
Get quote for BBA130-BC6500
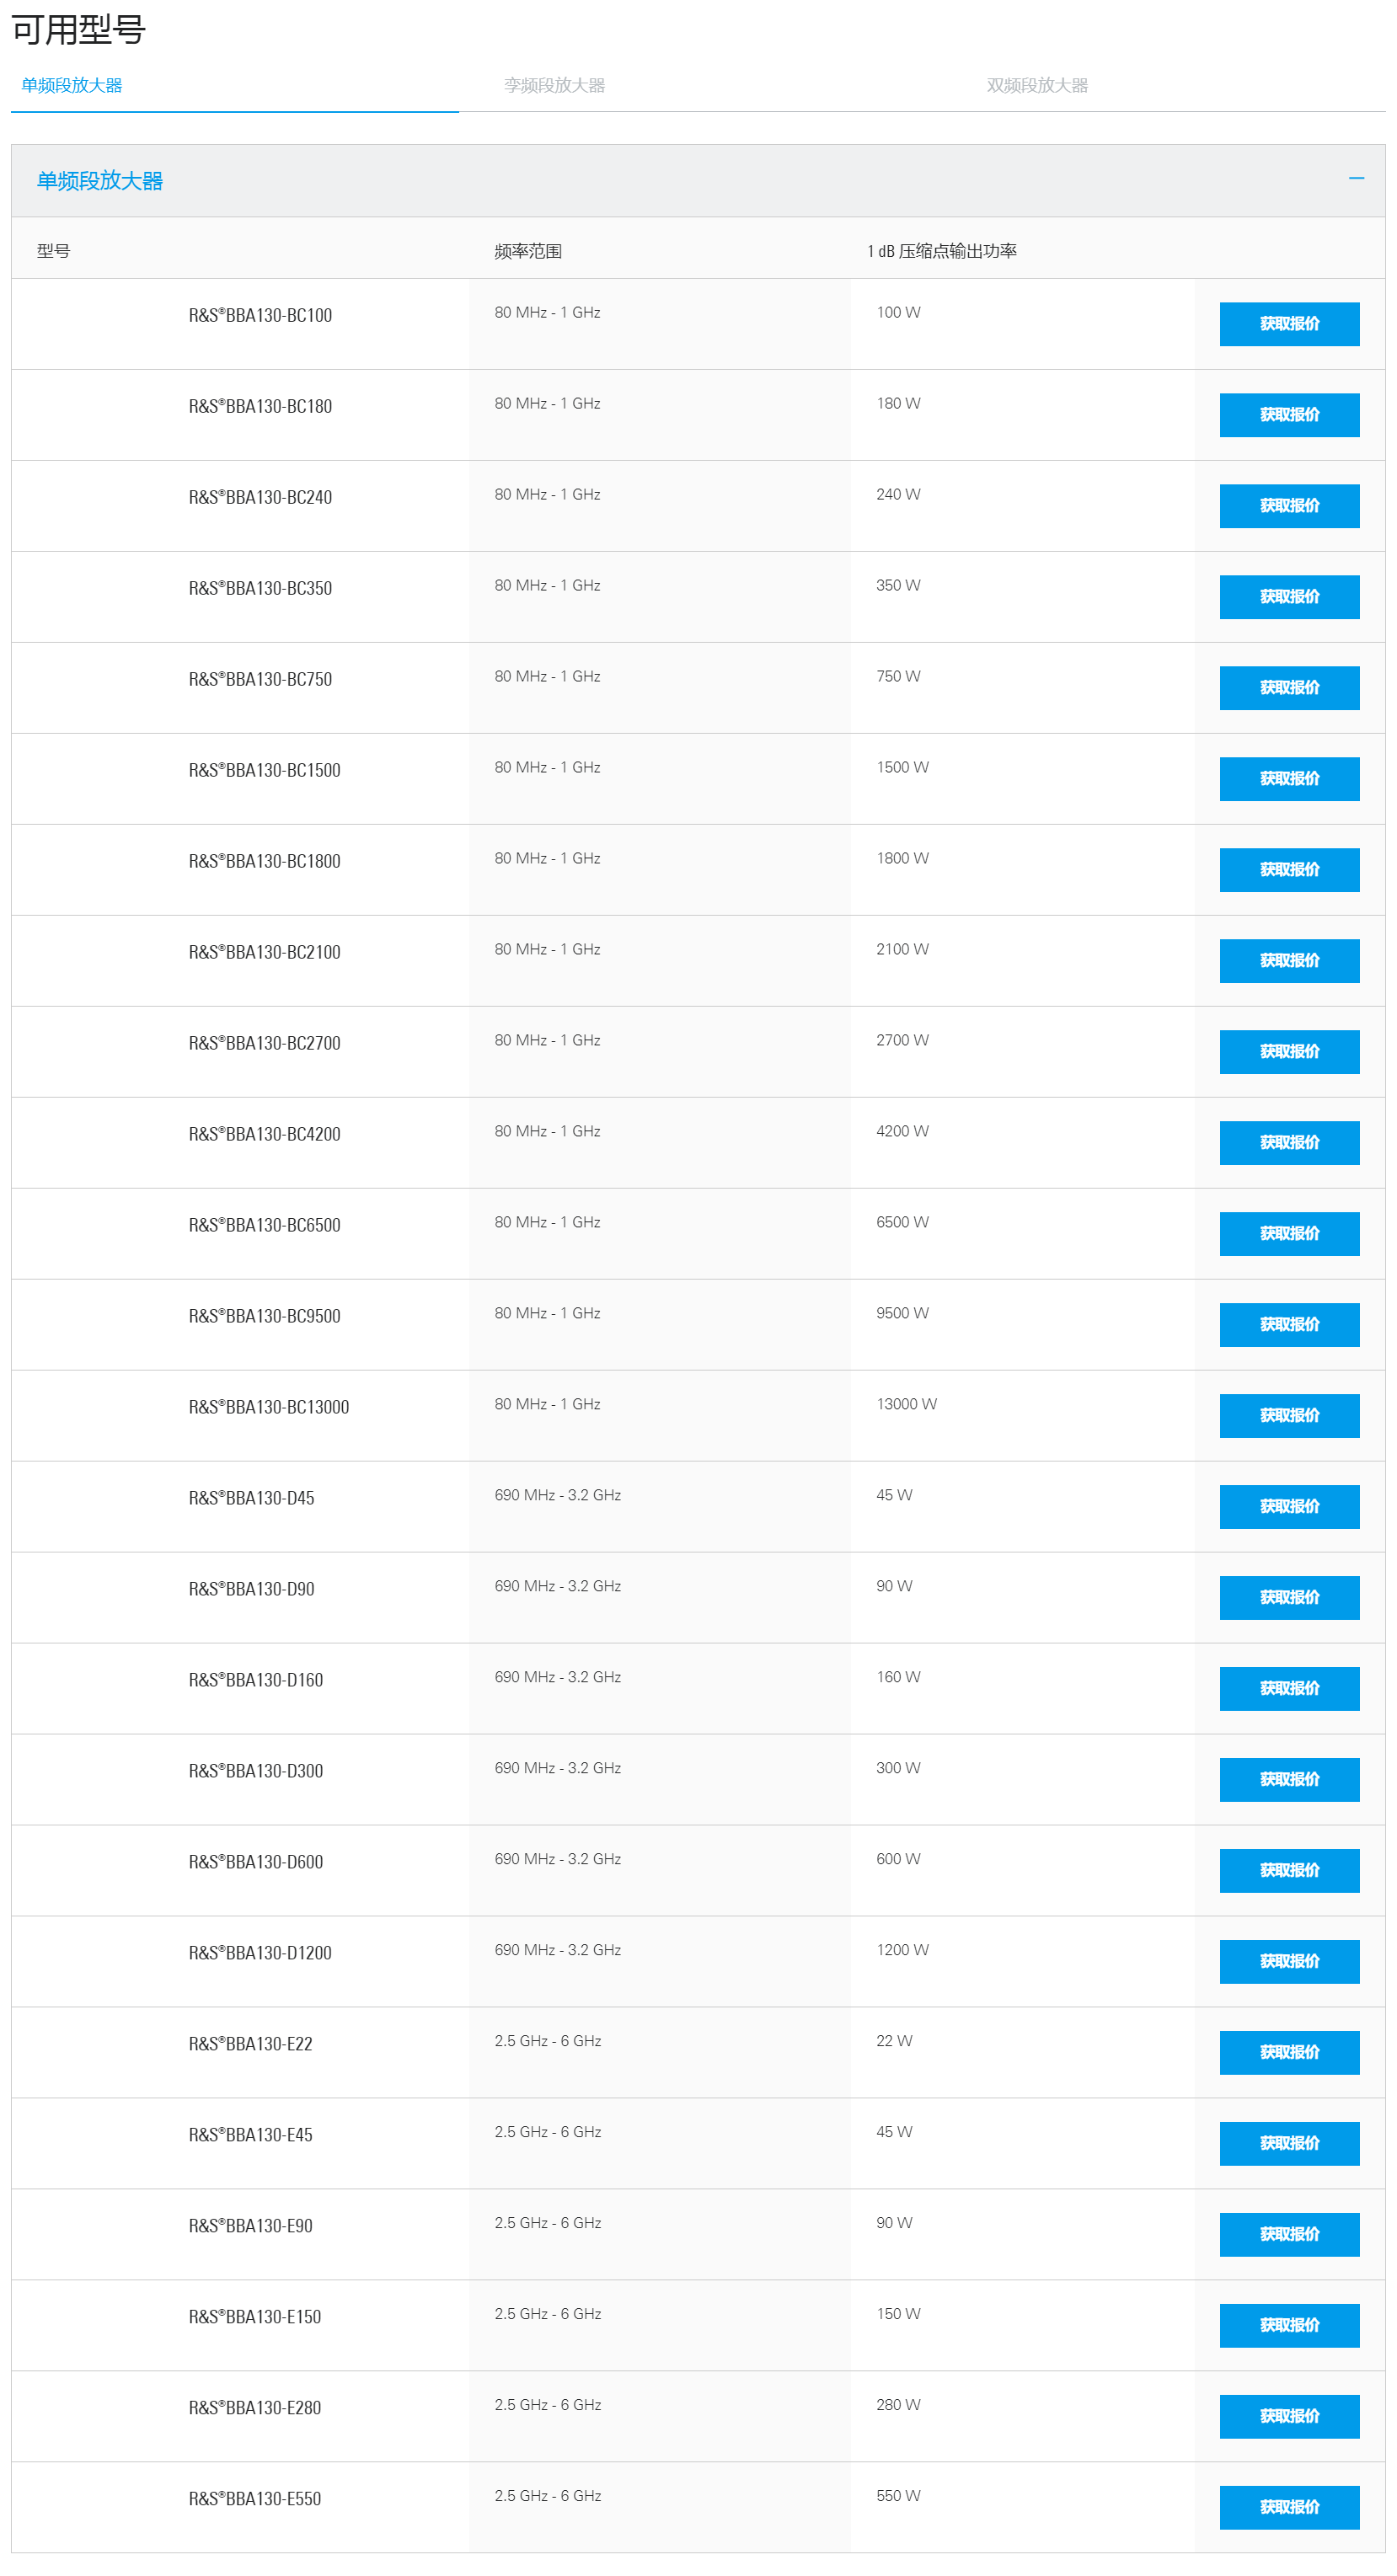click(x=1289, y=1234)
